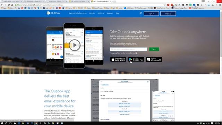The height and width of the screenshot is (125, 222).
Task: Bookmark this page with the star icon
Action: click(x=164, y=5)
